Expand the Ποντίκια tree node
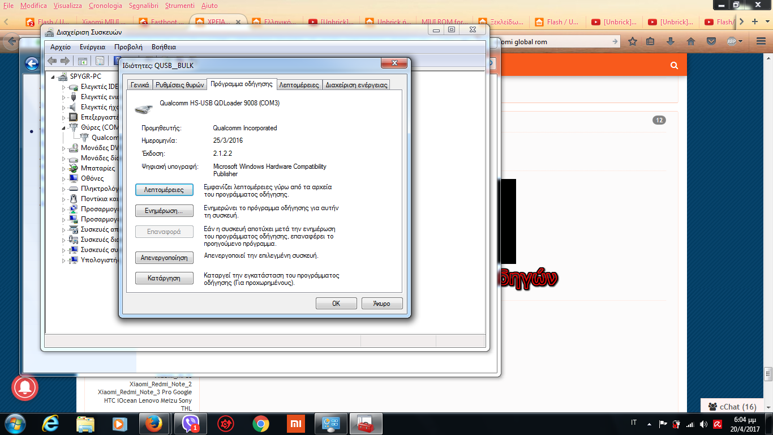The height and width of the screenshot is (435, 773). click(x=64, y=199)
